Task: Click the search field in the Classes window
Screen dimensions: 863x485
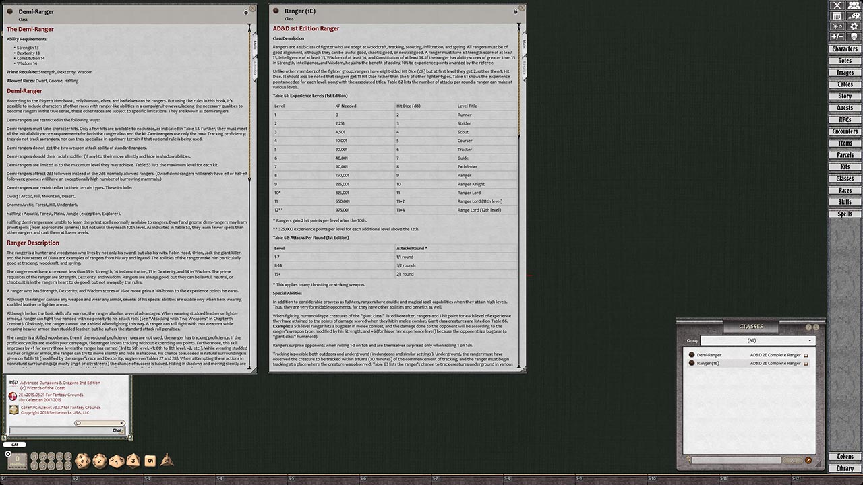Action: (x=735, y=460)
